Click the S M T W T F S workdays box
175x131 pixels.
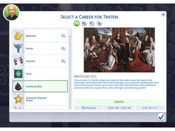pyautogui.click(x=150, y=108)
